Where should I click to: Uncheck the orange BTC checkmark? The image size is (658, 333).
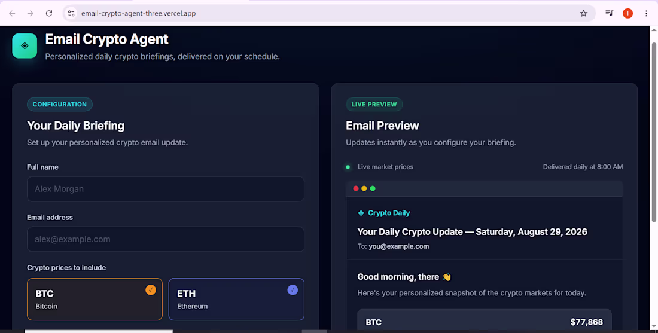point(151,290)
